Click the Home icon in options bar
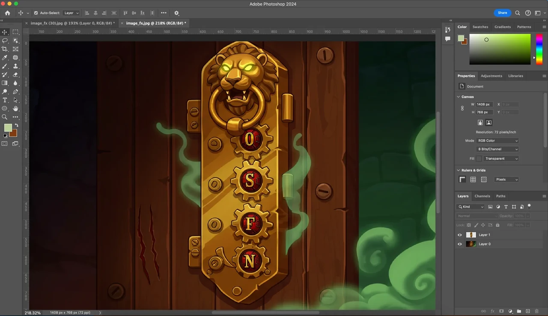Viewport: 548px width, 316px height. click(7, 13)
